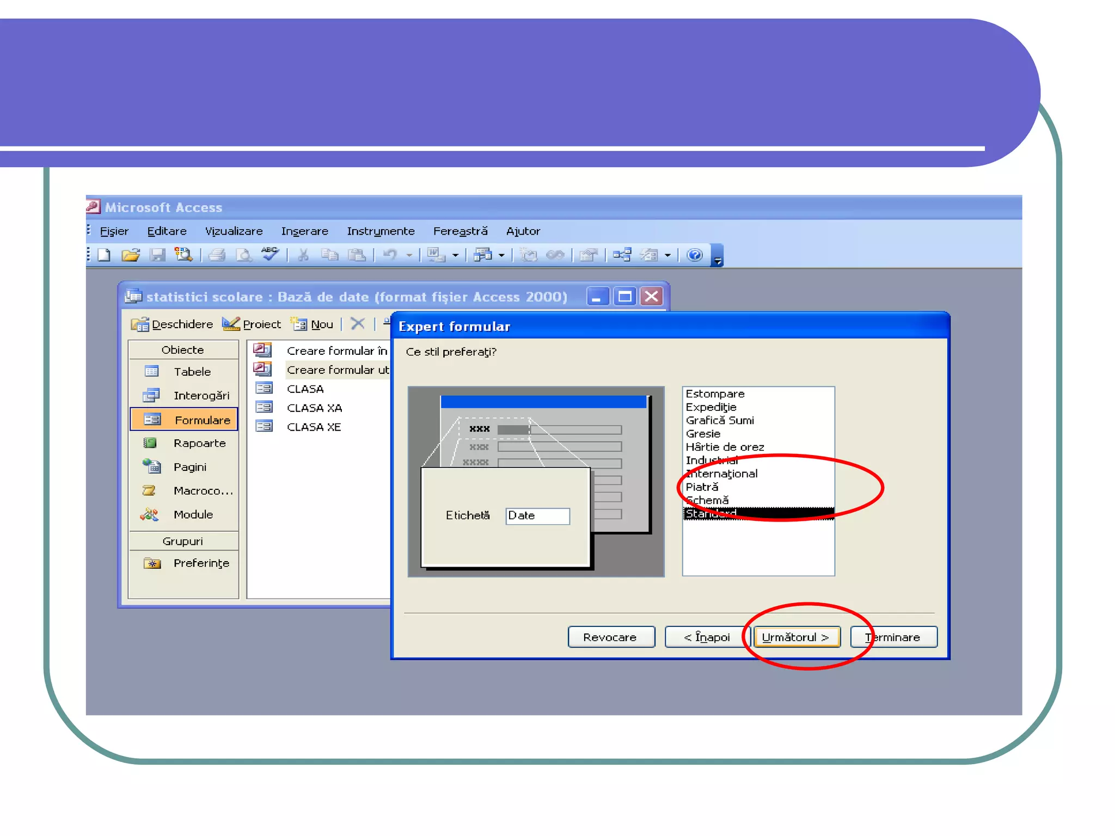Image resolution: width=1115 pixels, height=836 pixels.
Task: Open Microsoft Access Help icon
Action: (x=695, y=255)
